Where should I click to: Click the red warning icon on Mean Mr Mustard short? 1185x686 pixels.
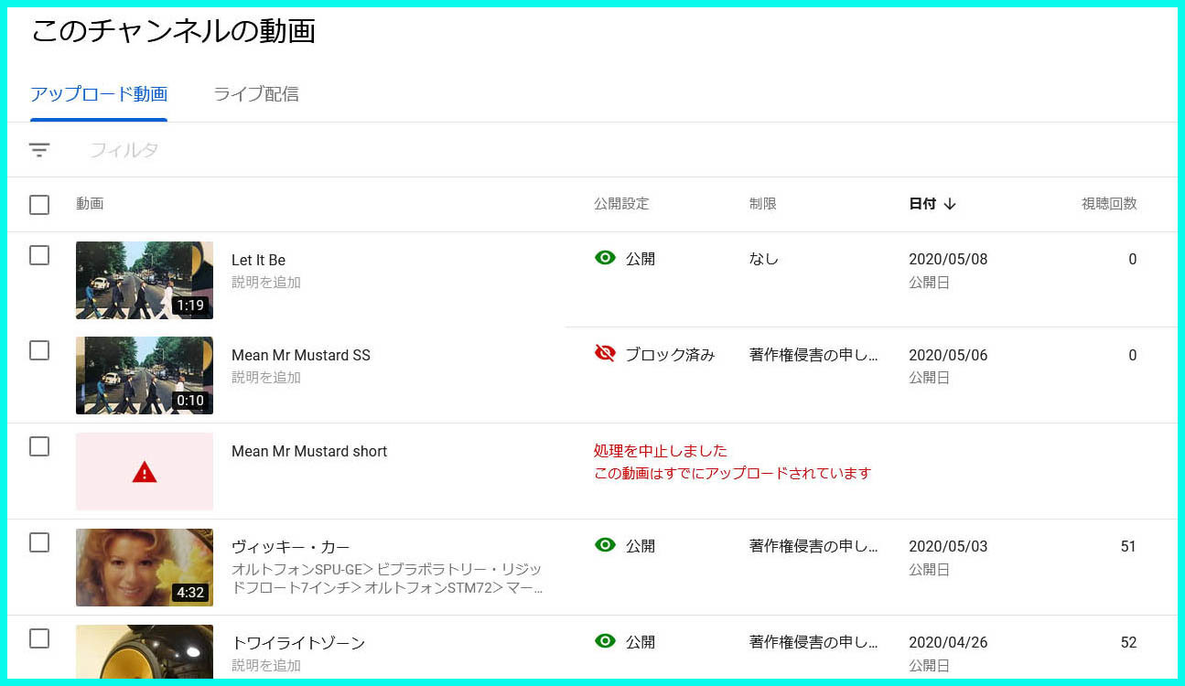click(x=145, y=472)
